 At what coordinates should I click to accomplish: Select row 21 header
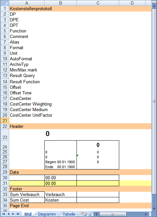5,121
